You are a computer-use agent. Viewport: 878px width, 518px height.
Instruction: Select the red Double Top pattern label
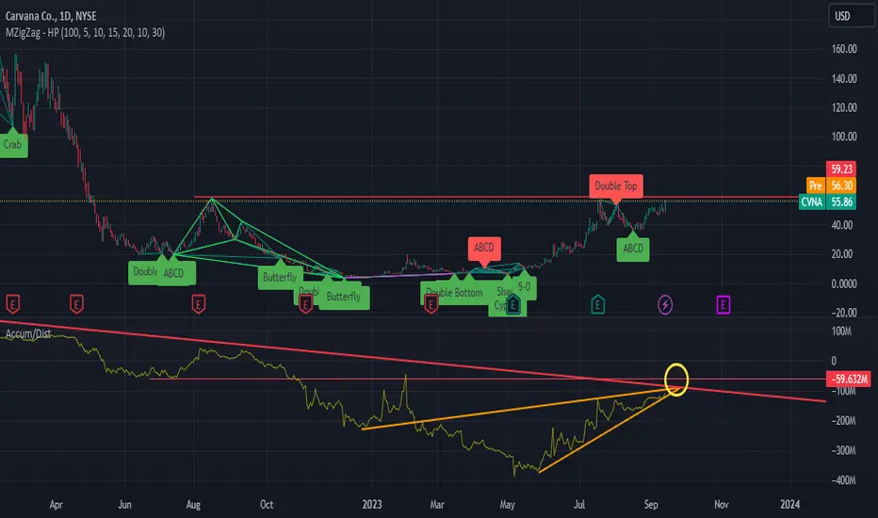pos(616,186)
